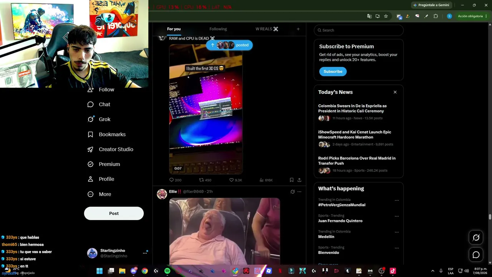Open the Juan Fernando Quintero trend
Viewport: 492px width, 277px height.
[340, 221]
